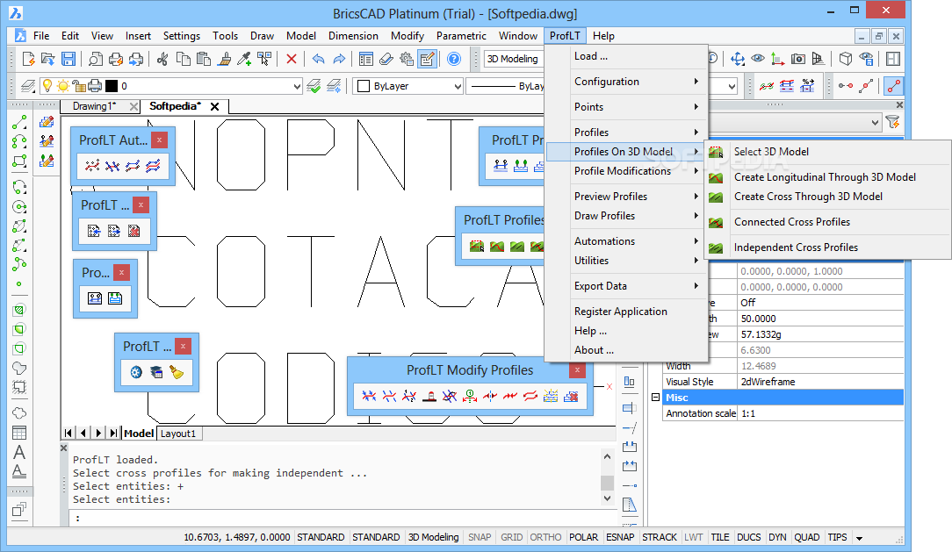
Task: Expand the Automations submenu
Action: coord(627,240)
